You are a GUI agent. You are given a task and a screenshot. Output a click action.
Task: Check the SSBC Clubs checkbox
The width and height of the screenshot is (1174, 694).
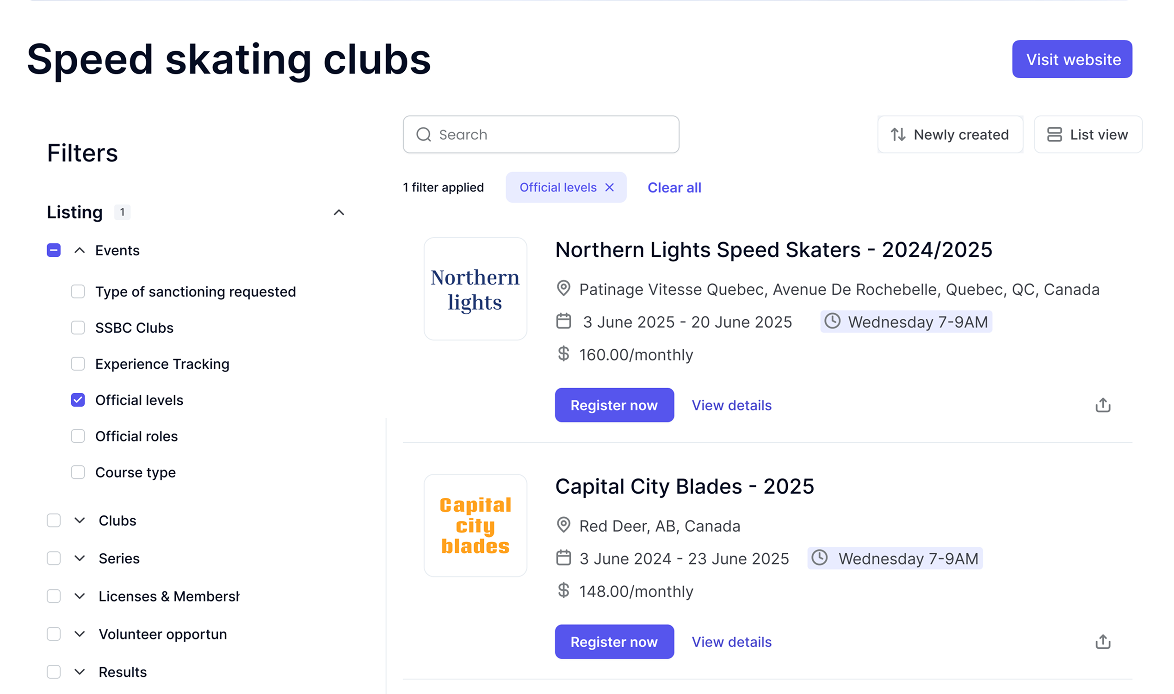(78, 328)
